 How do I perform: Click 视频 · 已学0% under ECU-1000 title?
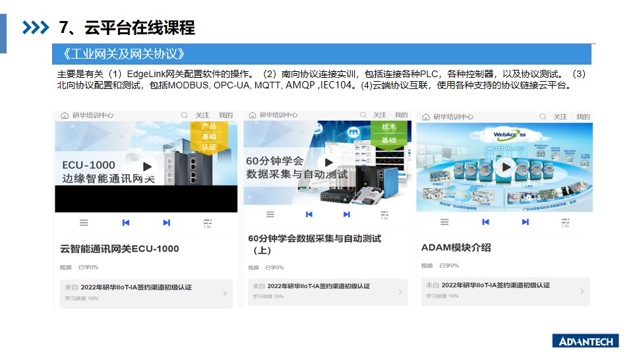tap(79, 267)
